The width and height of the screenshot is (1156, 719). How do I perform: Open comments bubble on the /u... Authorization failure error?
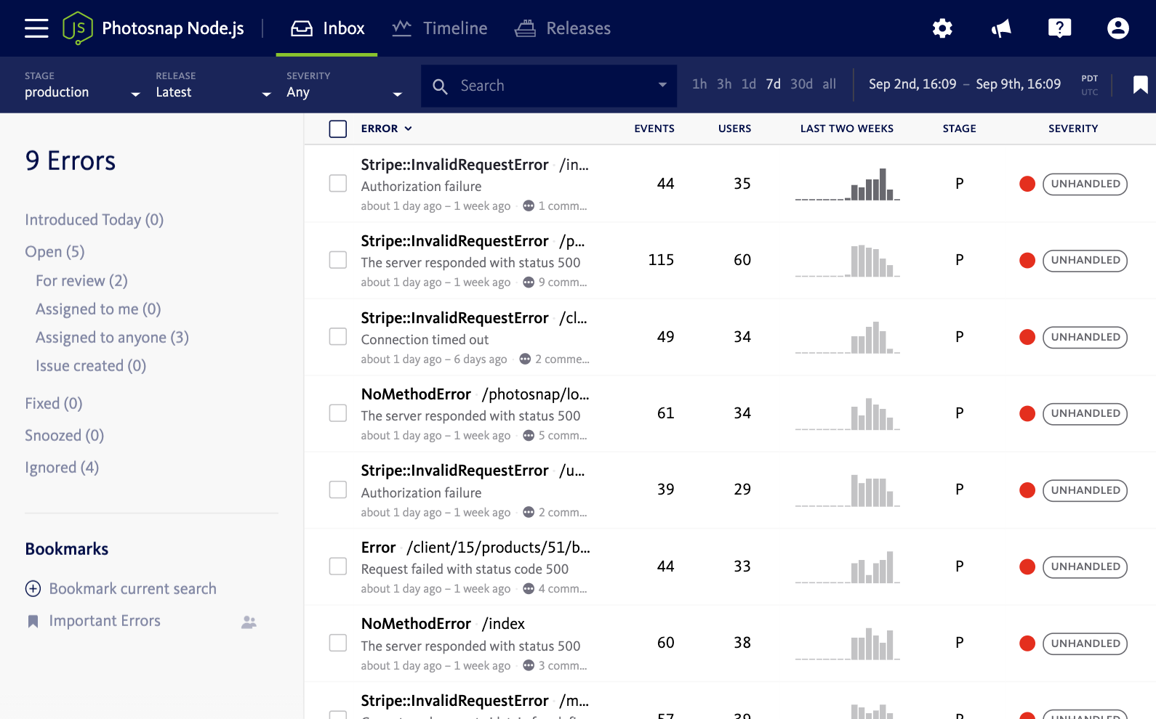(x=529, y=512)
